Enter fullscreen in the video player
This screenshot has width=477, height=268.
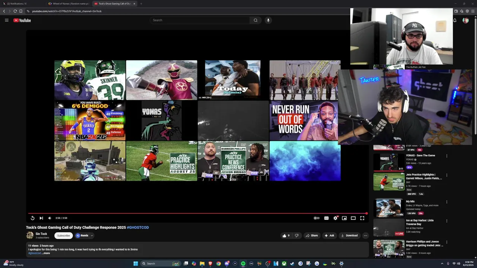click(x=362, y=218)
